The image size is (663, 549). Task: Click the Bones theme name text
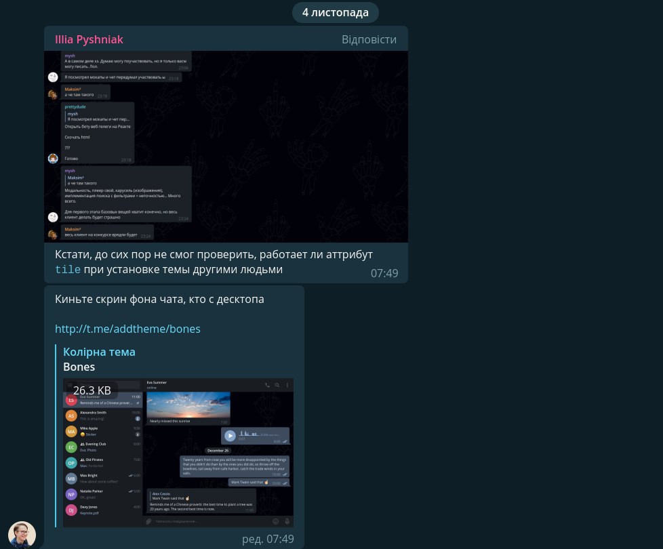[79, 367]
